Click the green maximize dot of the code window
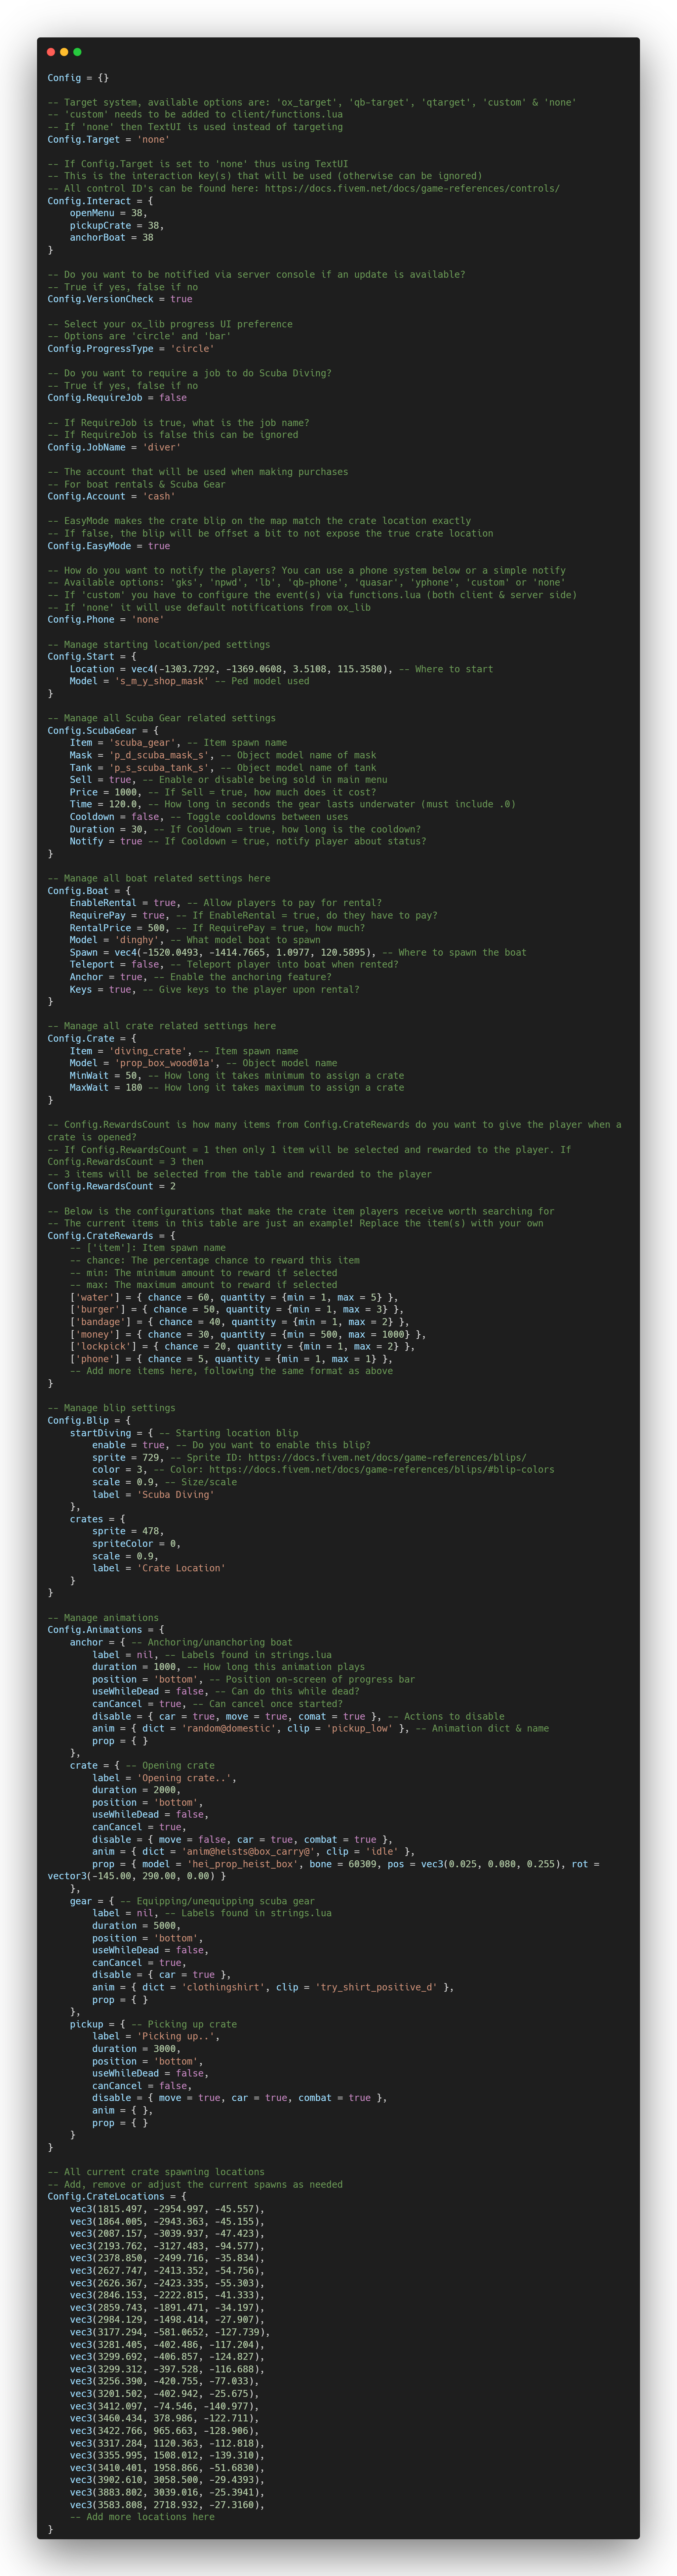Viewport: 677px width, 2576px height. click(x=77, y=52)
